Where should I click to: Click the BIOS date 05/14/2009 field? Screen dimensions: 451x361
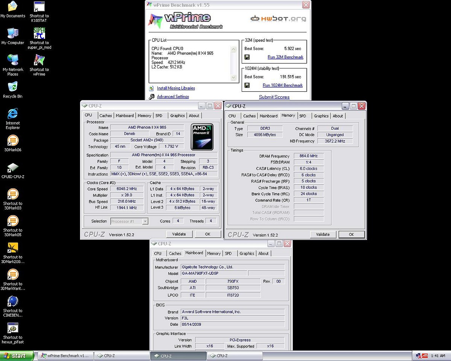(233, 324)
